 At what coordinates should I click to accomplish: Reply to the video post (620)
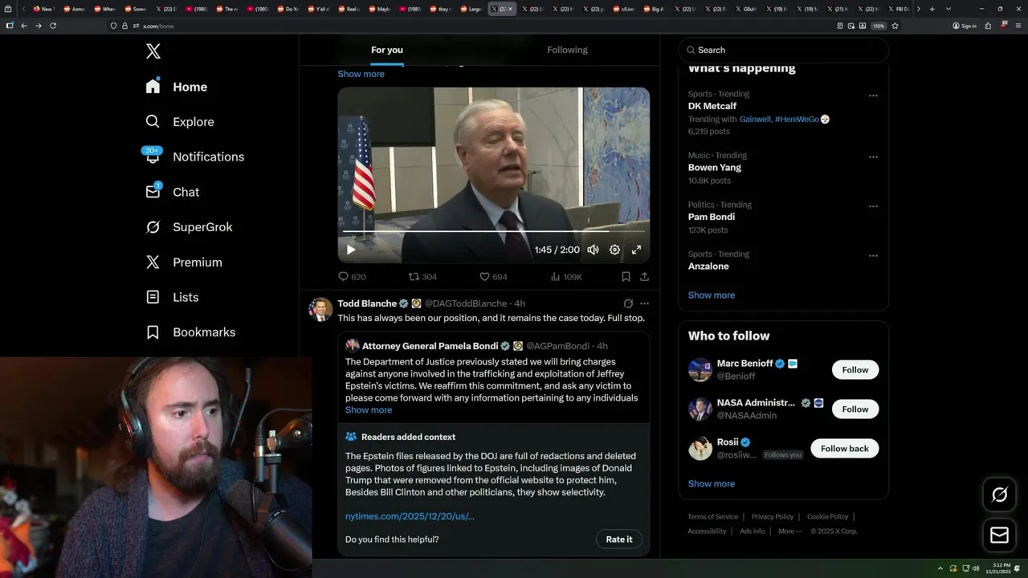352,277
